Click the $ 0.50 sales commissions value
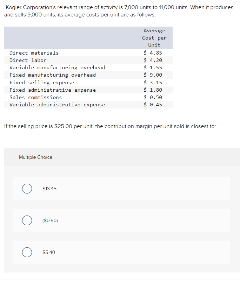This screenshot has width=240, height=282. (x=153, y=97)
